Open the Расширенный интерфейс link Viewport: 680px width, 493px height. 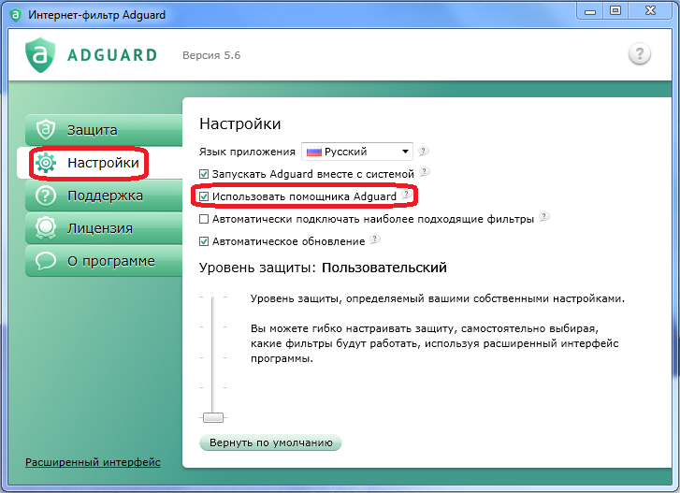pos(93,462)
